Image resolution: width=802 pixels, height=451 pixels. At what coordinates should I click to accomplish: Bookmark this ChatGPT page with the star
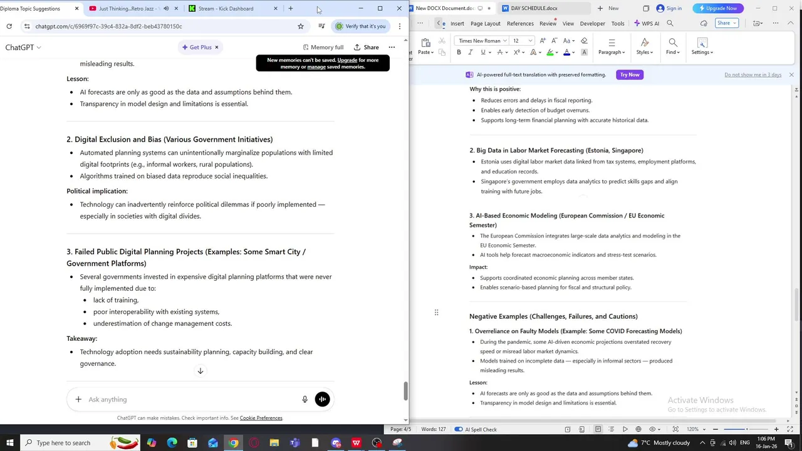(301, 26)
